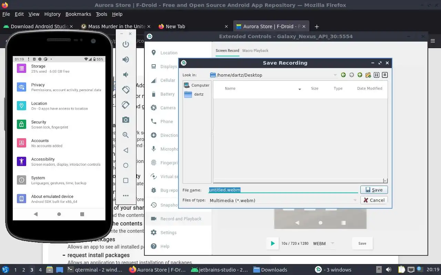This screenshot has width=441, height=275.
Task: Open Settings in Extended Controls sidebar
Action: (x=178, y=233)
